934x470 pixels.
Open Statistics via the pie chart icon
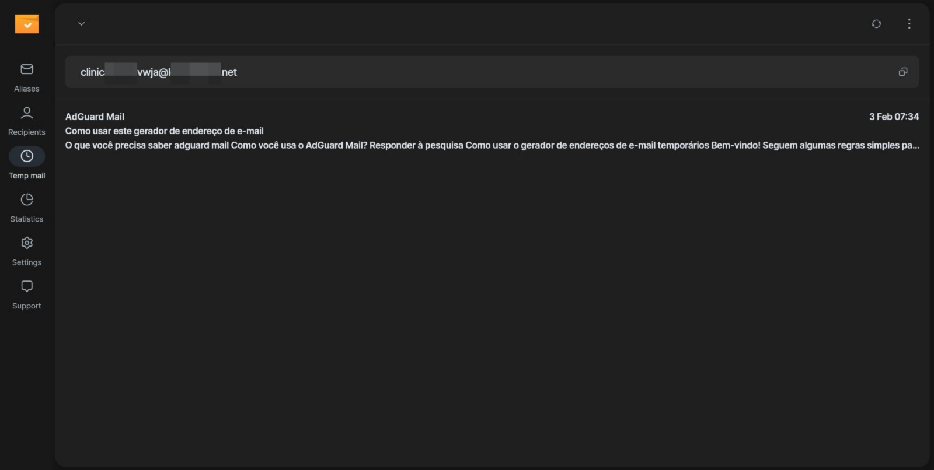(27, 199)
